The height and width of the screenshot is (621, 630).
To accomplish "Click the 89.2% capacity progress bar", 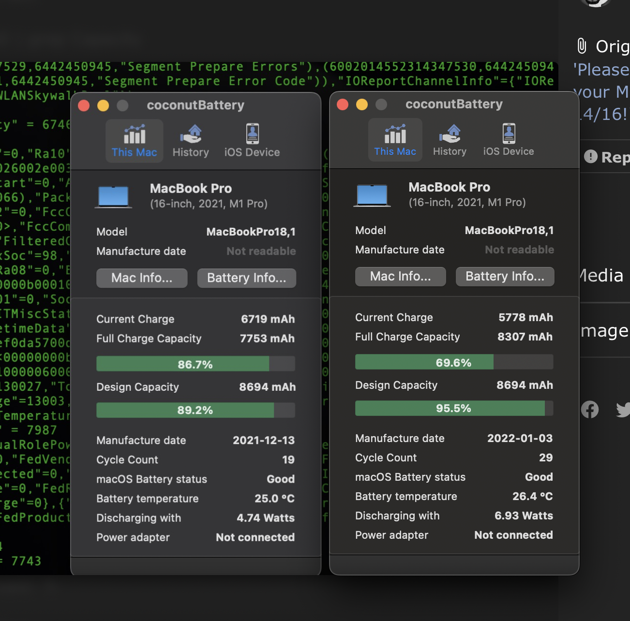I will [x=195, y=410].
